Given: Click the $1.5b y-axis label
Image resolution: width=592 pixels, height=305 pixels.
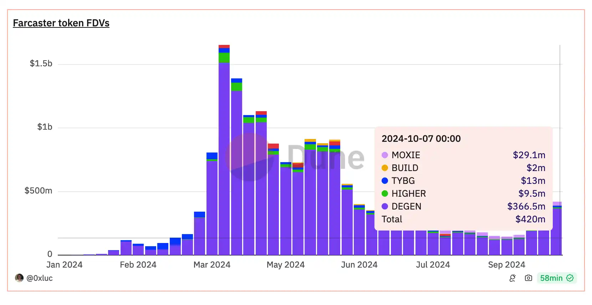Looking at the screenshot, I should pyautogui.click(x=41, y=63).
